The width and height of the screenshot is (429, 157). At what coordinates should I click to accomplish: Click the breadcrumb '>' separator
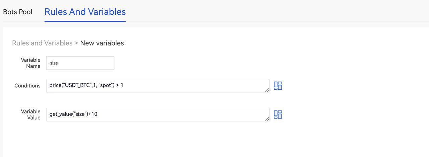76,43
